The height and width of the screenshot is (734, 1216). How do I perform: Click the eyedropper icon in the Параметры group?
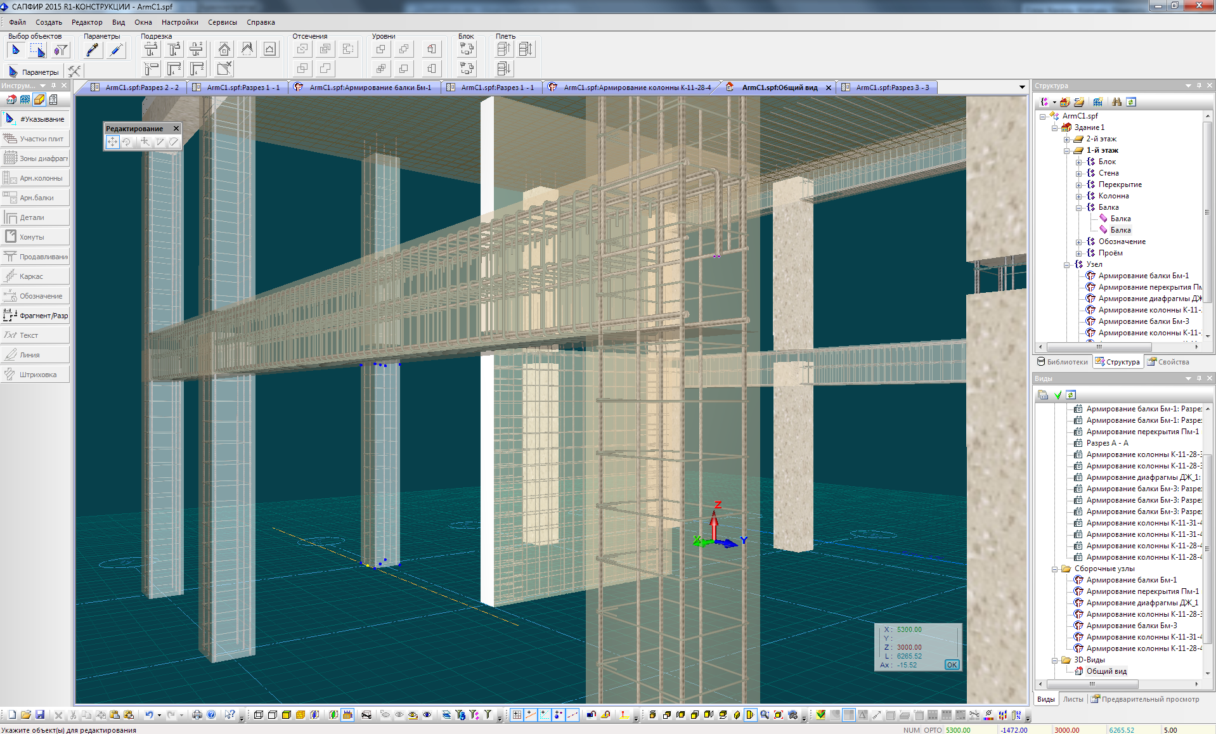pyautogui.click(x=93, y=50)
